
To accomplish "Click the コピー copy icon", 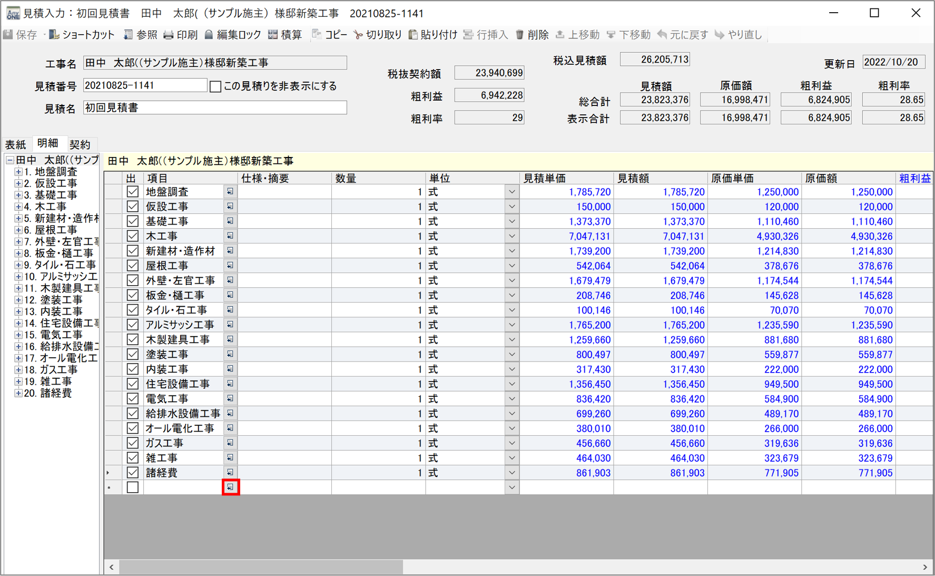I will pos(317,35).
